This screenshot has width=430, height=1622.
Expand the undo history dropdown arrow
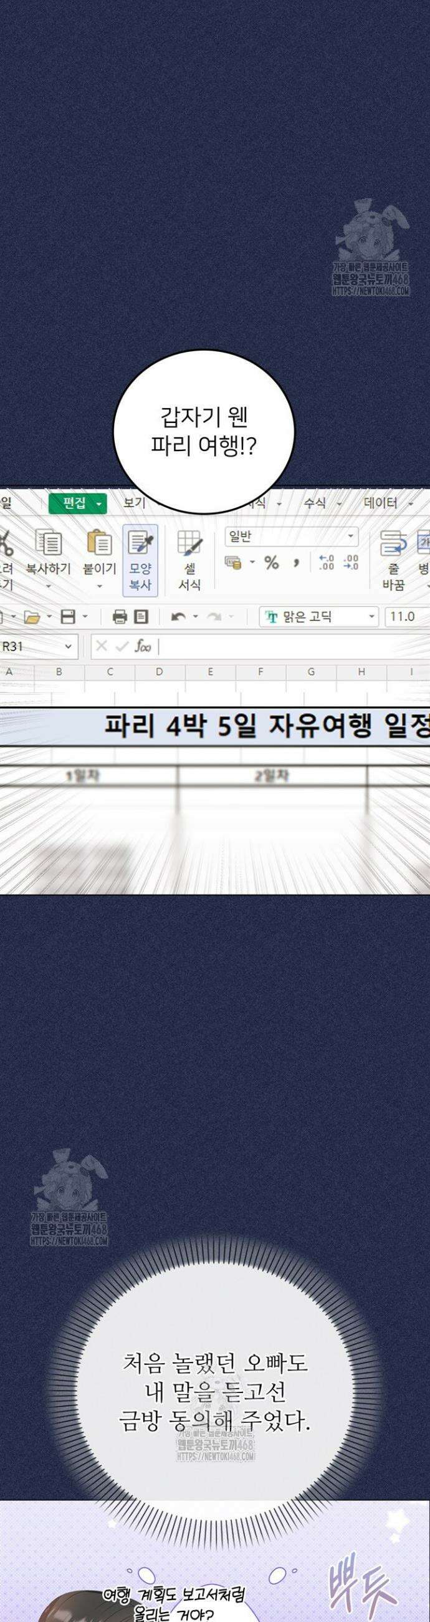click(196, 617)
